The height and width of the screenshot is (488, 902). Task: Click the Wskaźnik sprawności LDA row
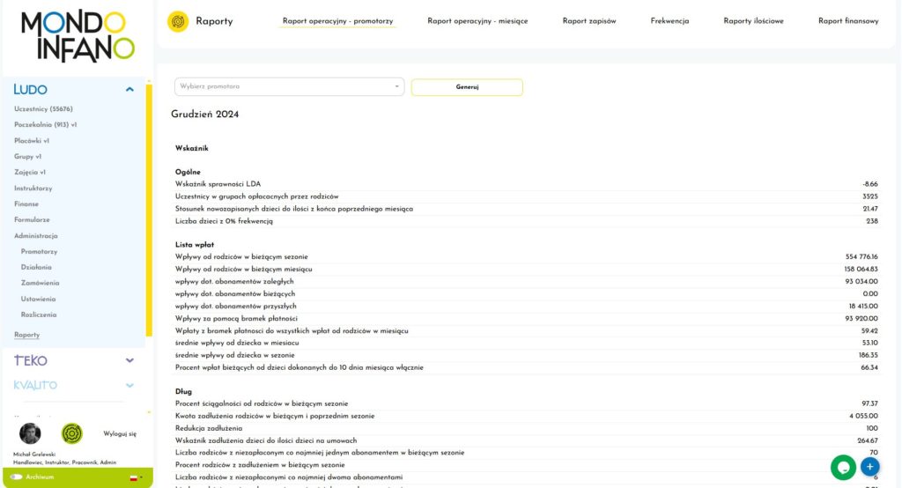[x=527, y=184]
